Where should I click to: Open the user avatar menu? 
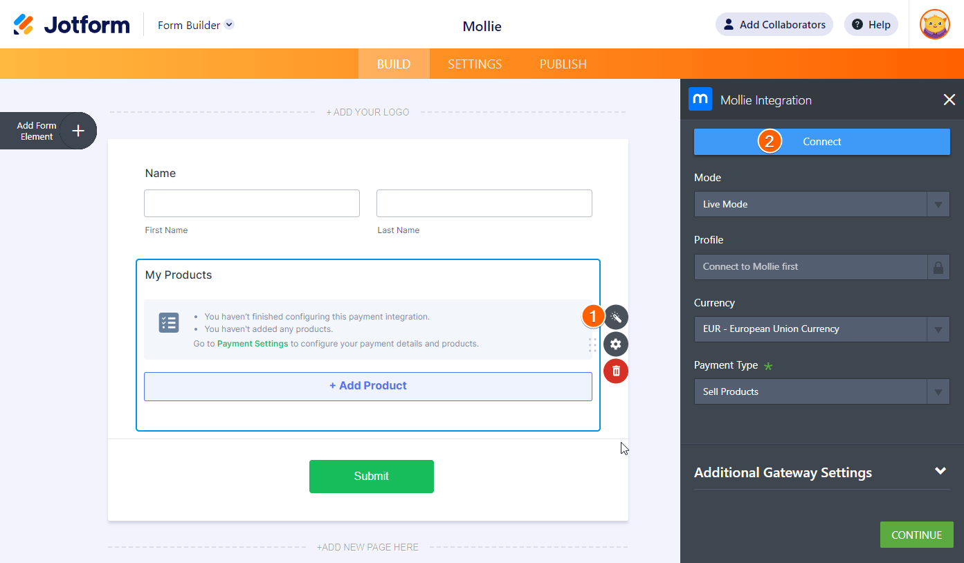coord(934,24)
